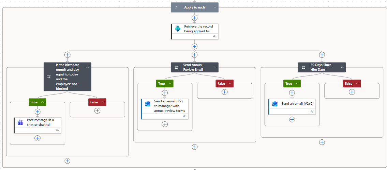Click True label under 30 Days Since Hire Date
The width and height of the screenshot is (387, 170).
pos(289,84)
